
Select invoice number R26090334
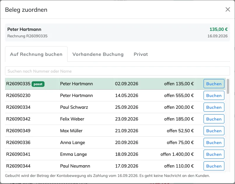18,107
